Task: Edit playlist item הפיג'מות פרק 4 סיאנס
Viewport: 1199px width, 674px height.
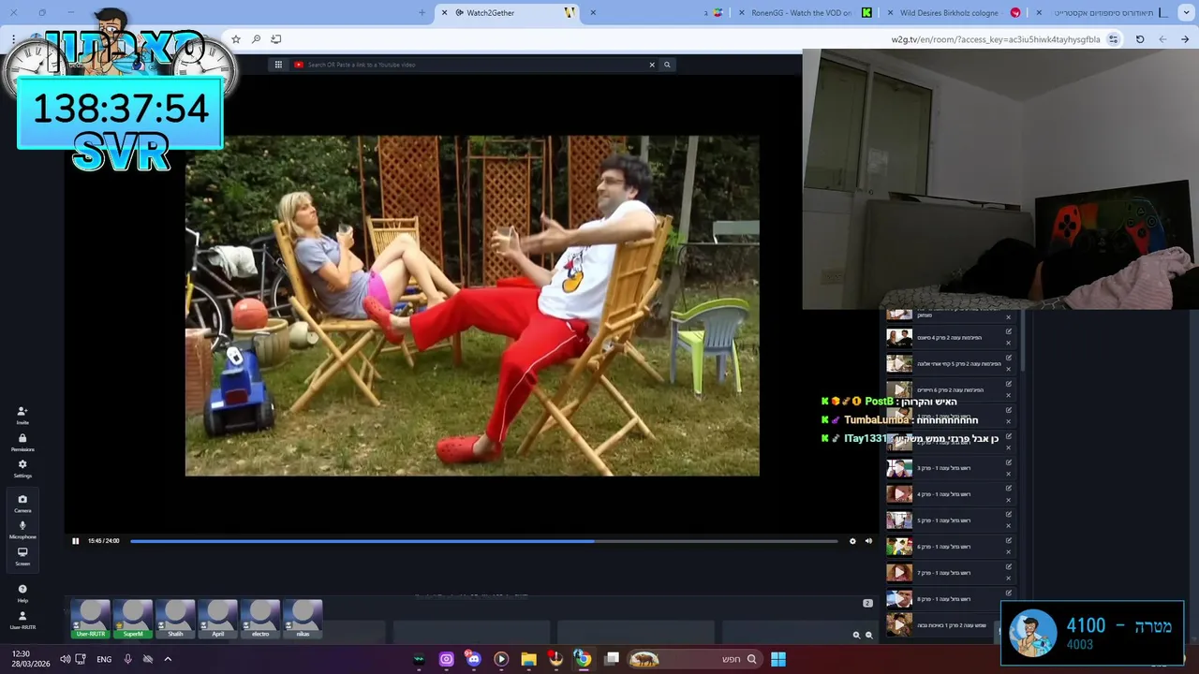Action: point(1009,332)
